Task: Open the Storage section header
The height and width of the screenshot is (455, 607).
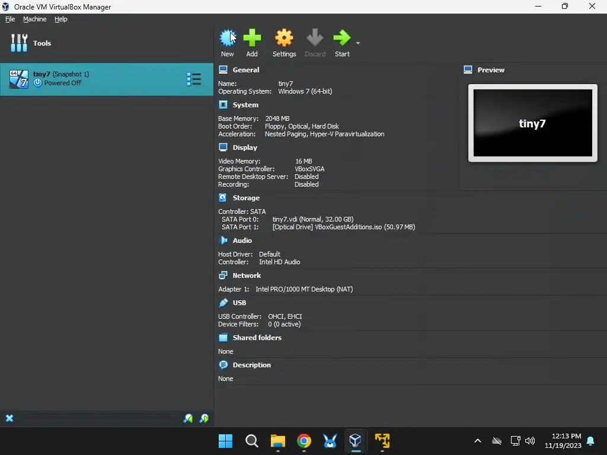Action: tap(246, 198)
